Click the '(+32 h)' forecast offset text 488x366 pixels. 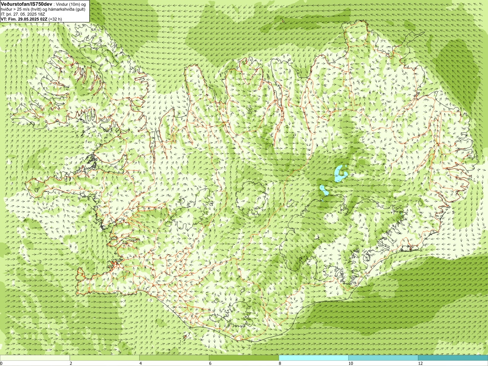click(55, 19)
